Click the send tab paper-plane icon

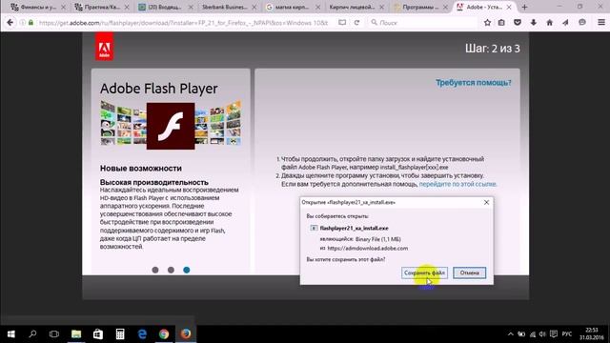click(x=565, y=23)
